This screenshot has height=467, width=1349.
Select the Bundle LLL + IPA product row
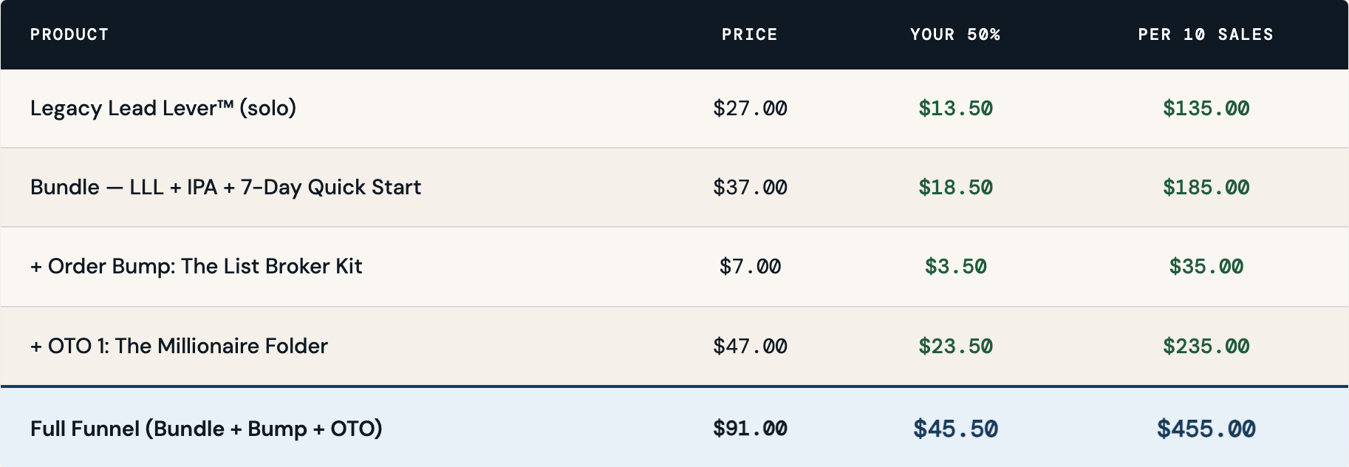click(225, 188)
